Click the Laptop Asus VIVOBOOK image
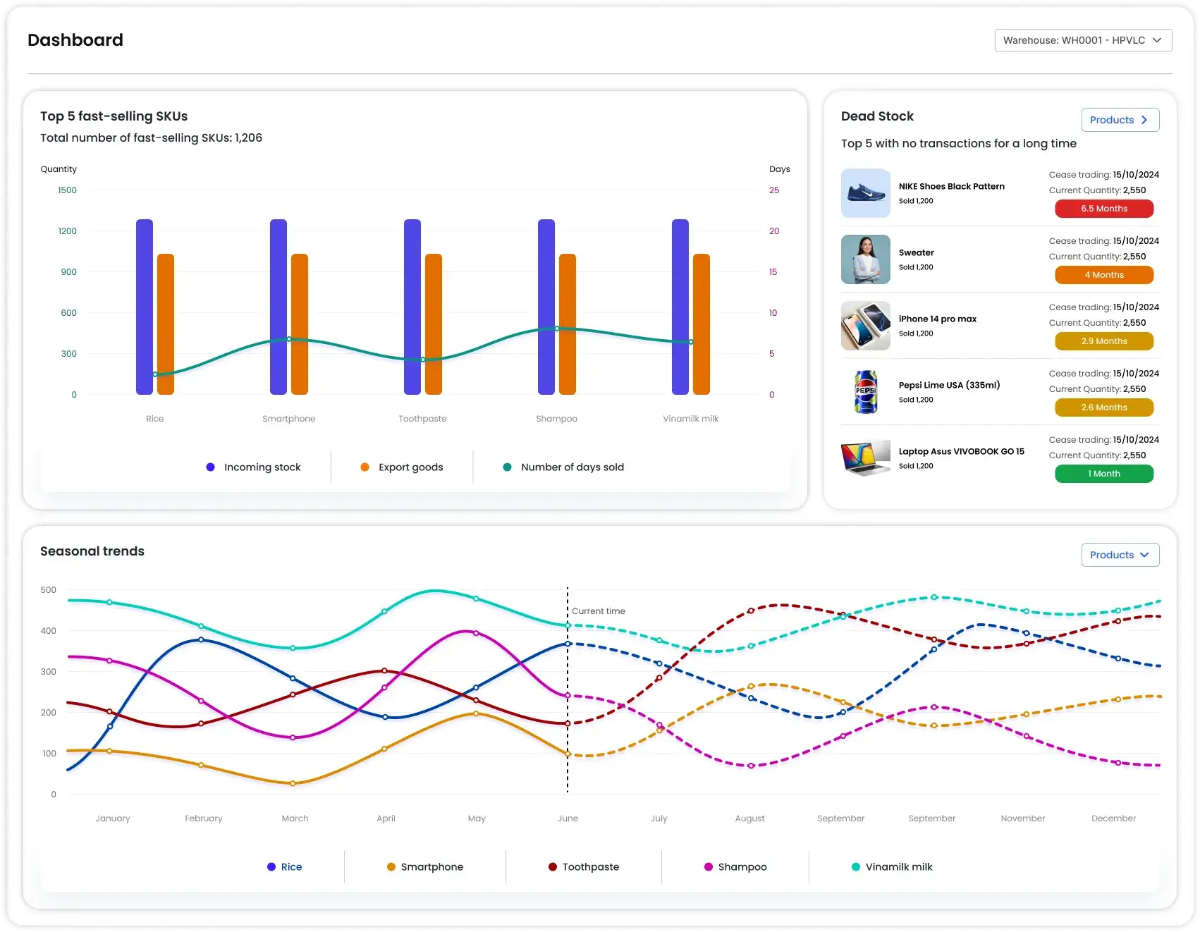The image size is (1200, 932). [x=865, y=458]
